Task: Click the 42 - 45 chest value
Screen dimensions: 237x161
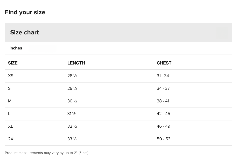Action: (x=163, y=114)
